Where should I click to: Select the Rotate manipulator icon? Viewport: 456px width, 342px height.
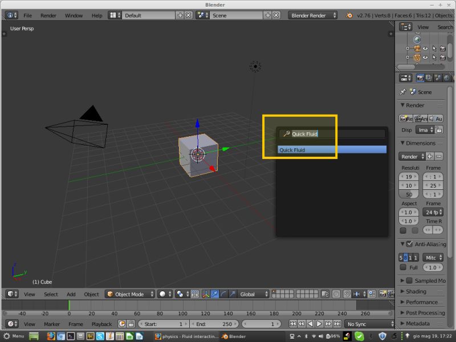point(223,293)
